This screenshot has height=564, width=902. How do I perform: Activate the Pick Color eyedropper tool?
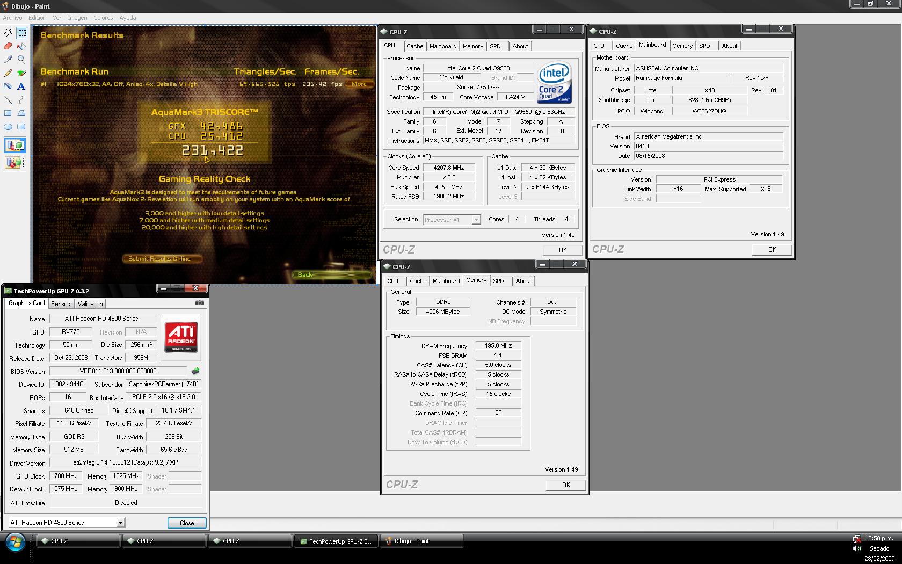pos(8,60)
